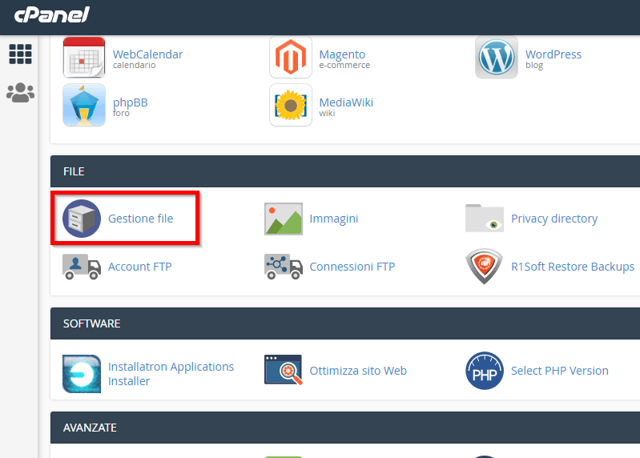Collapse the SOFTWARE section header
This screenshot has height=458, width=640.
point(345,323)
